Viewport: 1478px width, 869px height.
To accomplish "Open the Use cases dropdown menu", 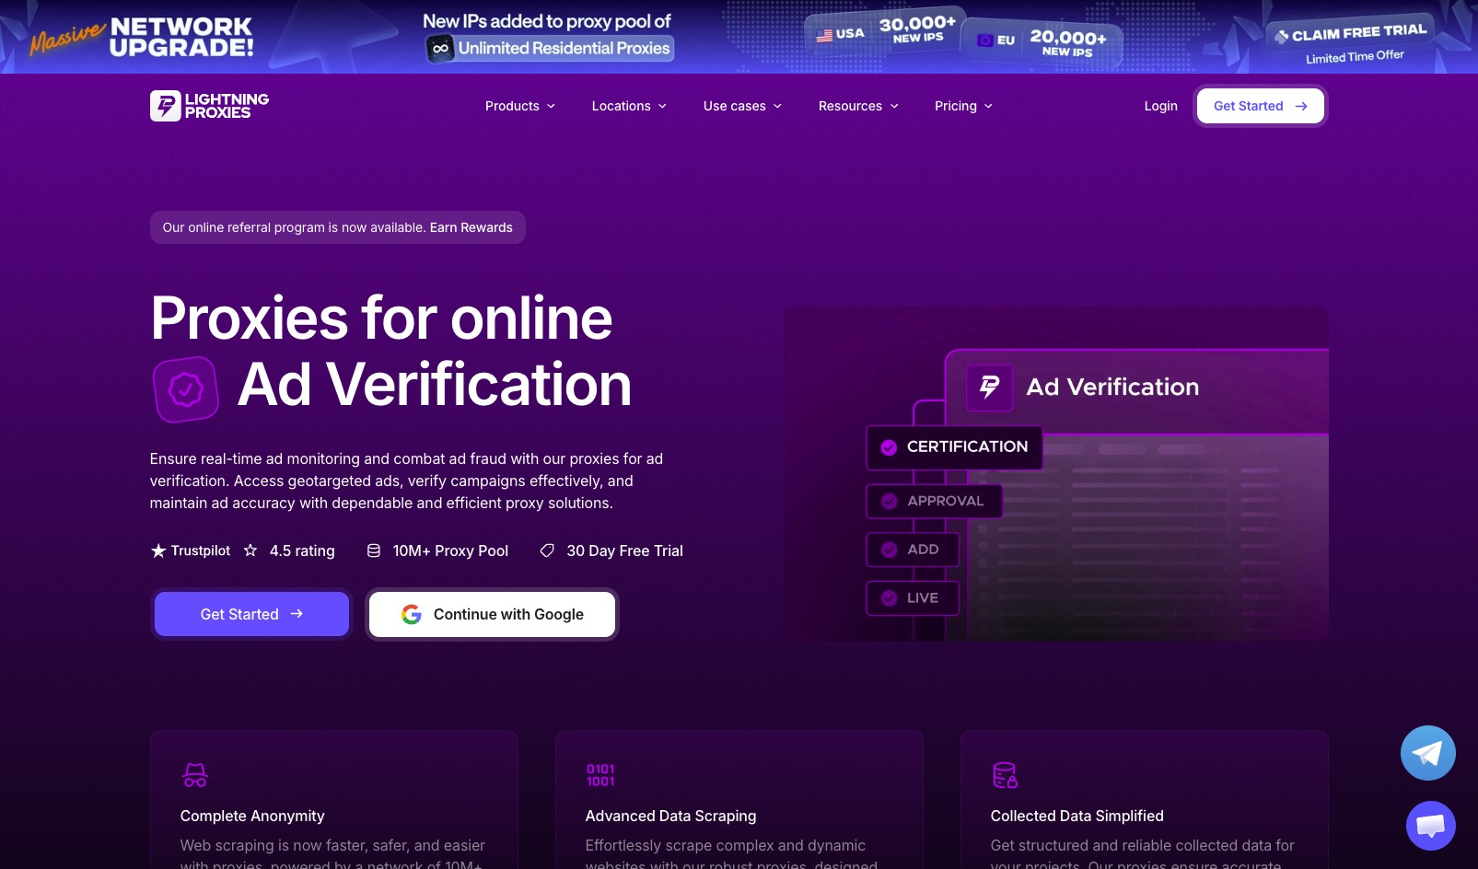I will point(742,106).
